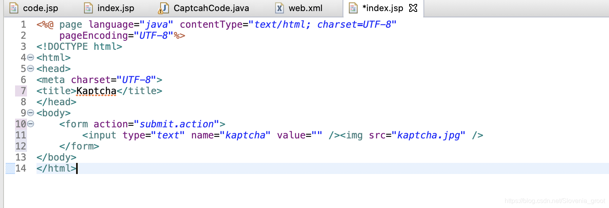Click the closing </form> tag
This screenshot has width=609, height=208.
(x=79, y=146)
